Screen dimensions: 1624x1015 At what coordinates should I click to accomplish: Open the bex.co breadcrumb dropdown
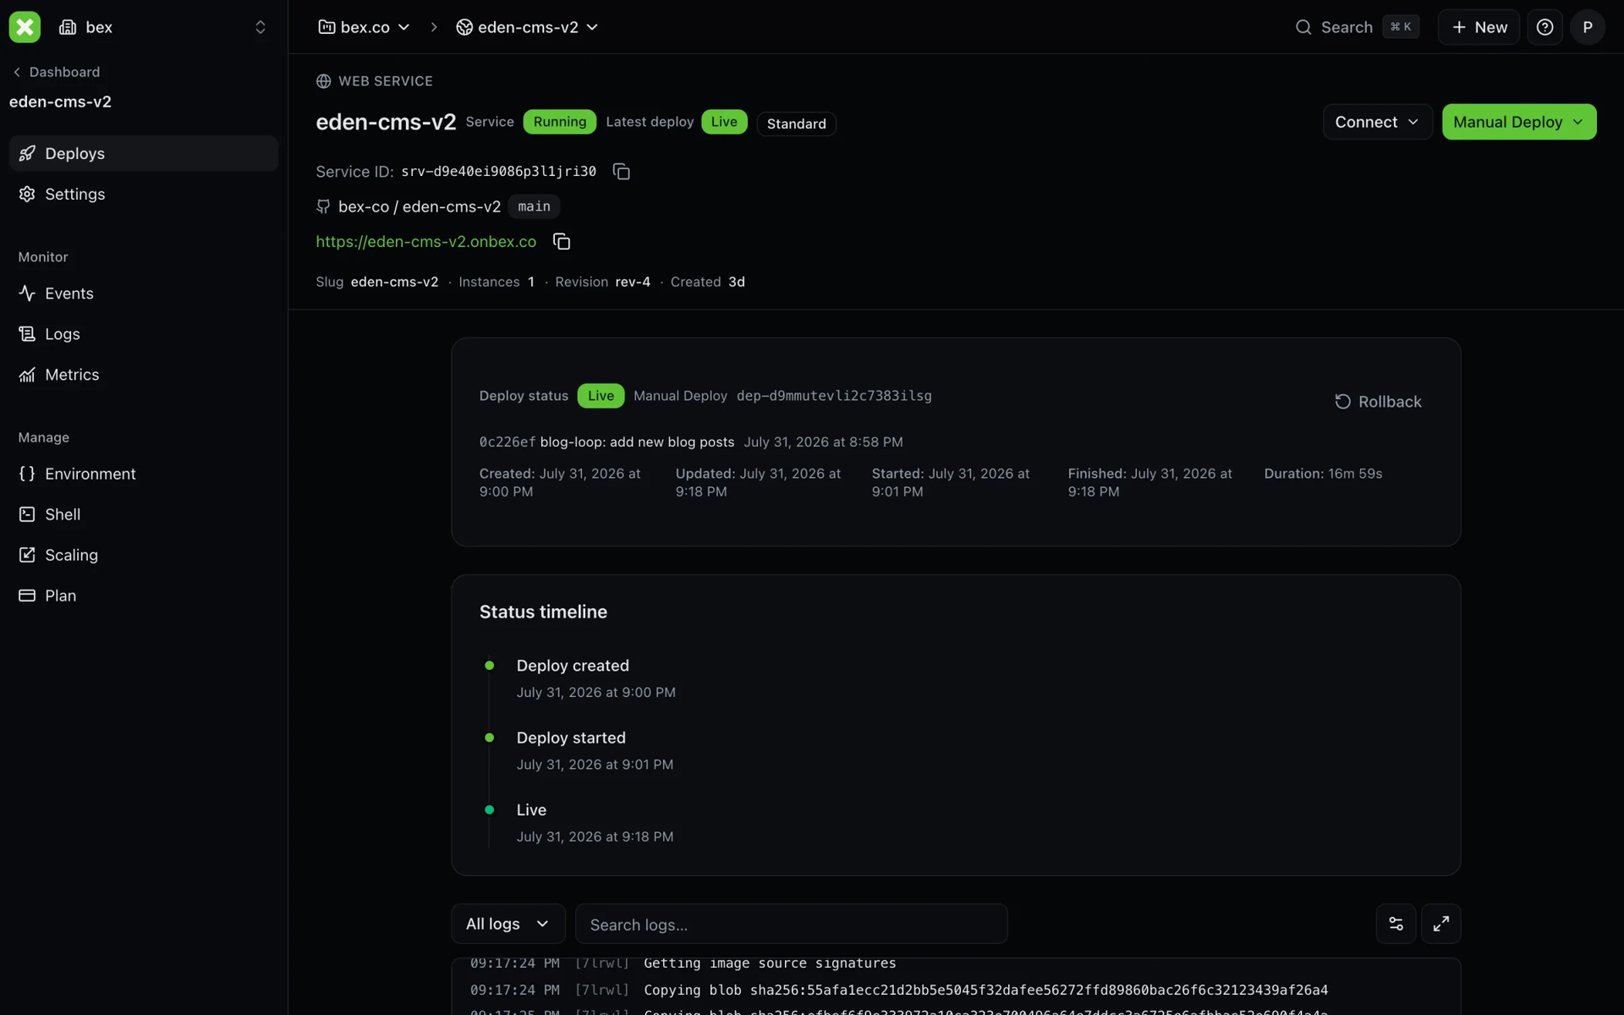(364, 27)
